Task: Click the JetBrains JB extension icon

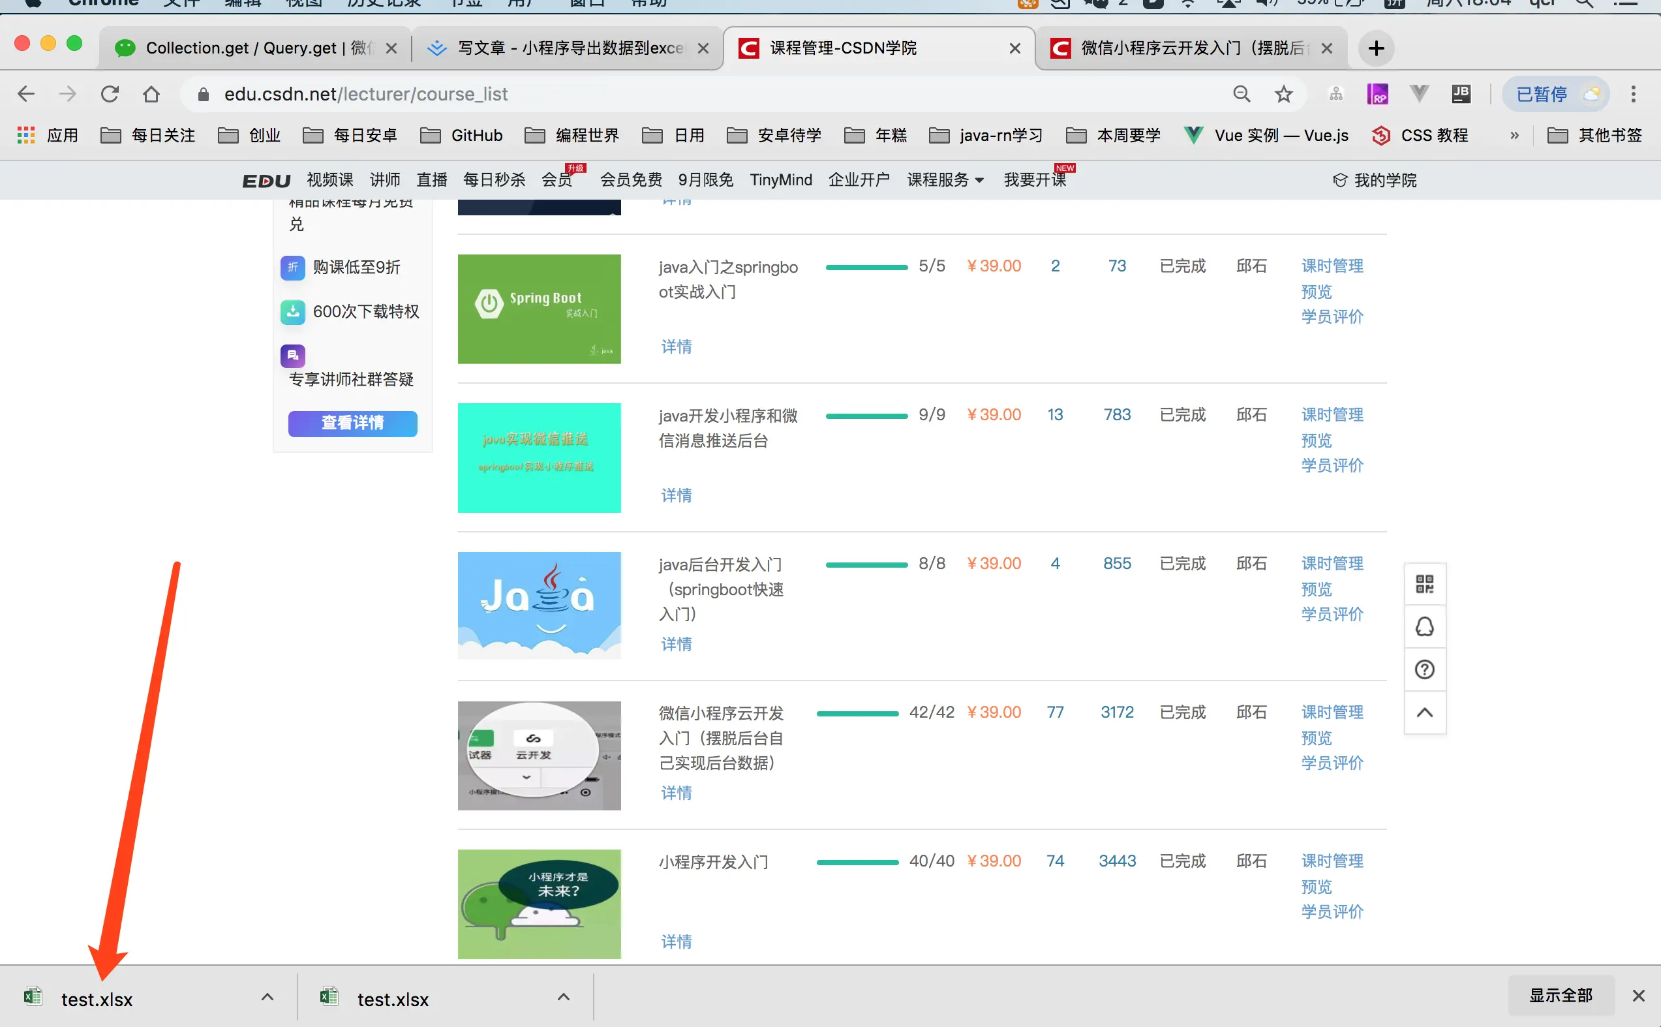Action: coord(1461,94)
